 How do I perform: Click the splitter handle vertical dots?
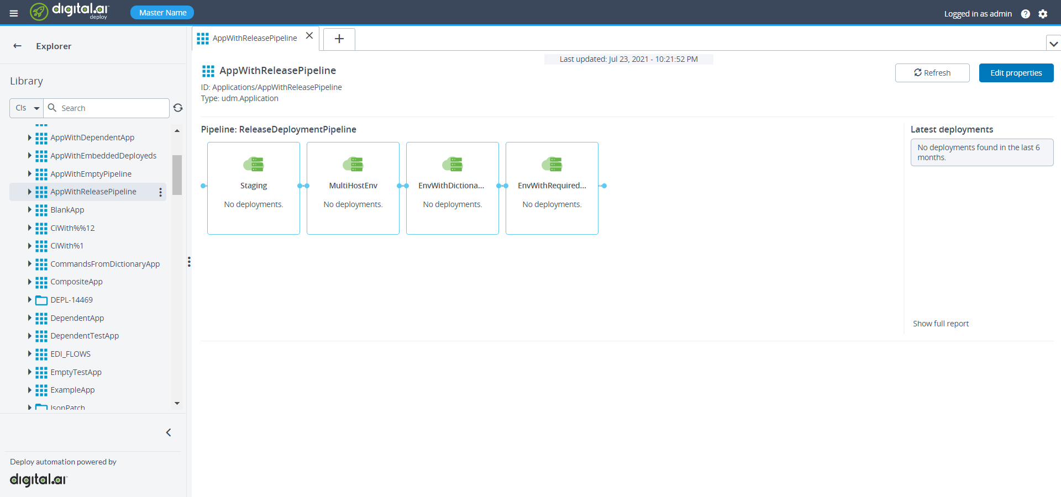point(189,262)
